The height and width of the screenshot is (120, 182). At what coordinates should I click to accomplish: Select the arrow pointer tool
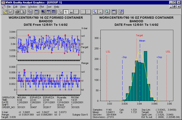[x=60, y=12]
